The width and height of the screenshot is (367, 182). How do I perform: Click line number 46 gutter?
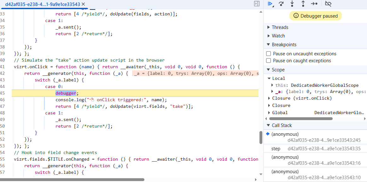click(x=3, y=100)
